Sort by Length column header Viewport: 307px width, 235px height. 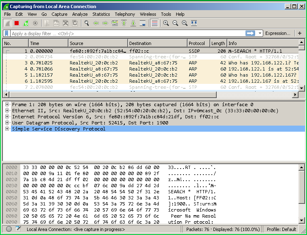point(218,43)
